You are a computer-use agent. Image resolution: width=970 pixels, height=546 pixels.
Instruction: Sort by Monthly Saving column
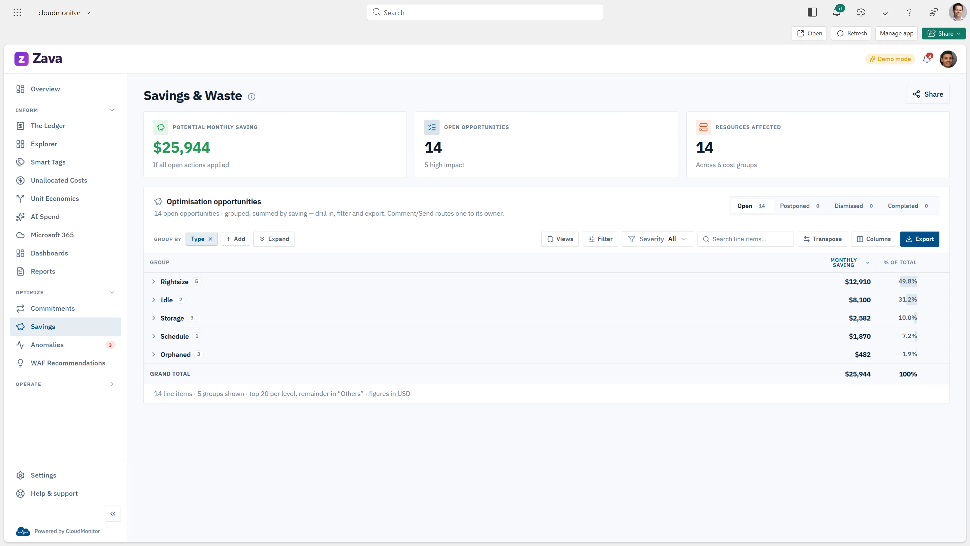click(850, 263)
